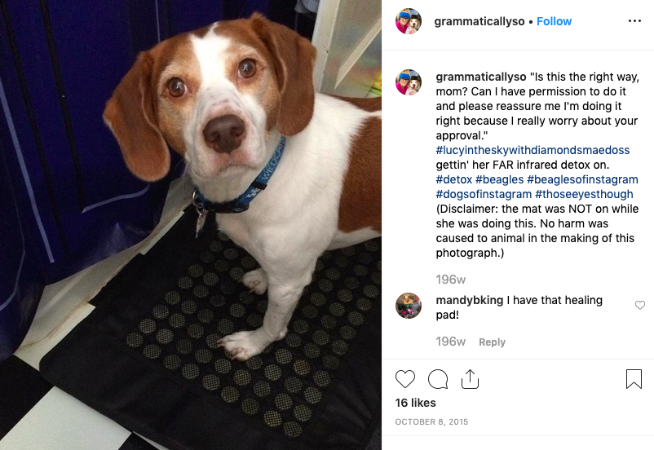Screen dimensions: 654x450
Task: Open grammaticallyso avatar beside caption
Action: (409, 82)
